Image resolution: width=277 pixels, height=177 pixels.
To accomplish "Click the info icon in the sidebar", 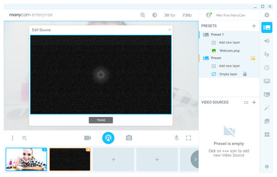I will click(x=267, y=166).
